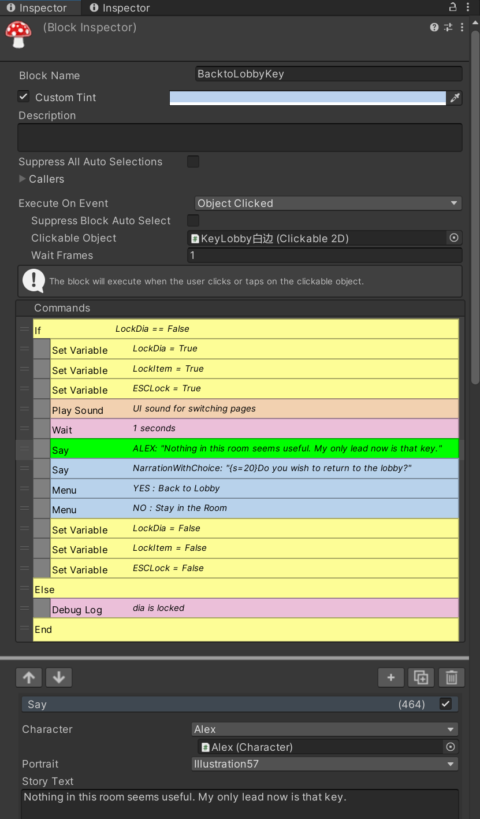Select the 'ESCLock = False' Set Variable command

[x=255, y=569]
